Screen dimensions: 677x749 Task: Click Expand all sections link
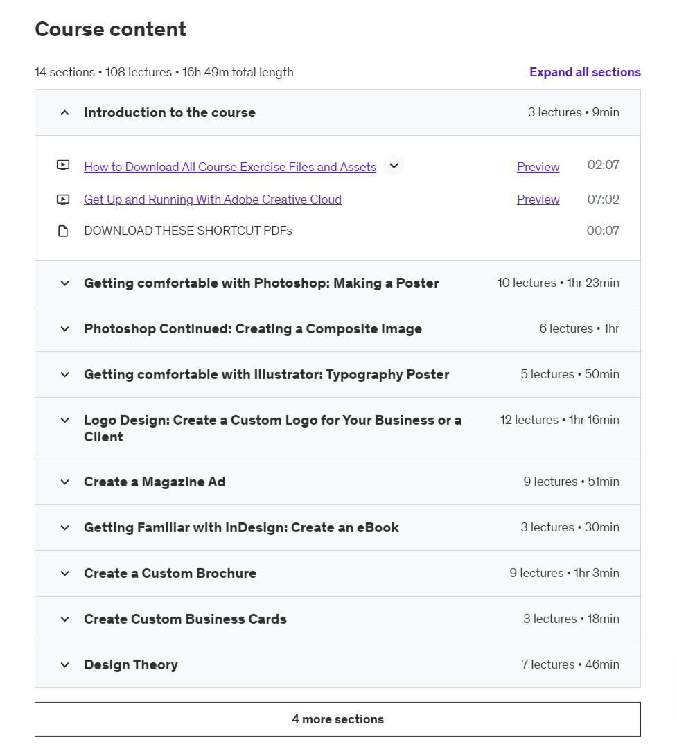pos(585,72)
